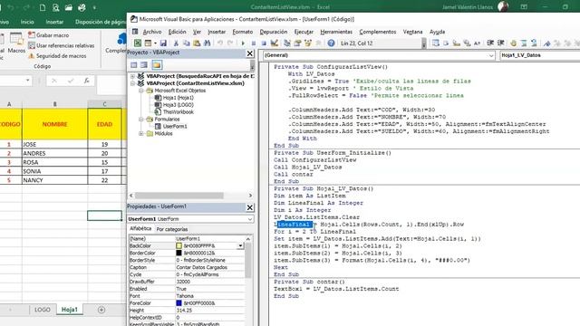Open the Insertar menu in VBA editor

217,32
